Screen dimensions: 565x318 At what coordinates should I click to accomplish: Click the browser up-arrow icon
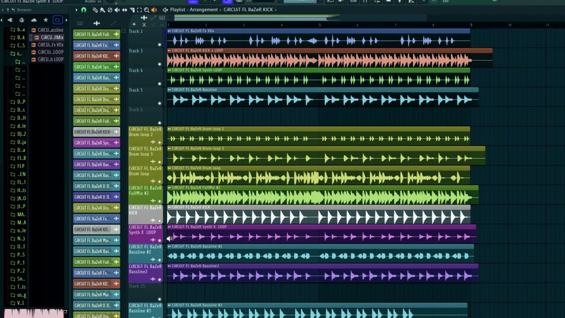8,10
